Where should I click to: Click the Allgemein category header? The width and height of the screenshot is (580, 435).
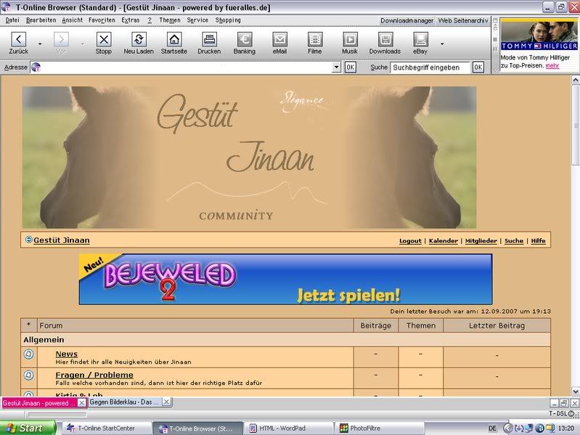point(285,340)
